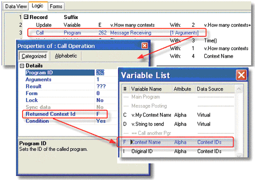Close the Variable List window
The width and height of the screenshot is (255, 180).
pos(241,75)
